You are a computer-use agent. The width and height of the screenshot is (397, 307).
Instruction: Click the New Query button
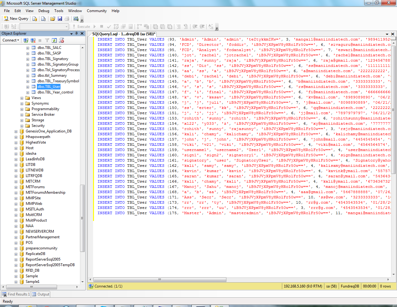16,19
